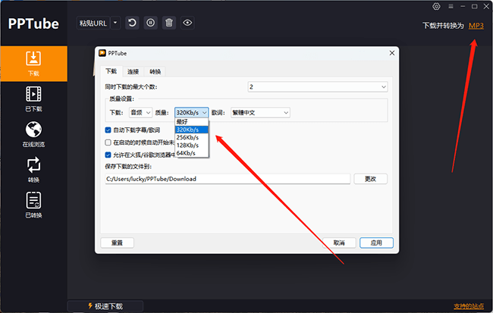Click the resume-all circular arrow icon
493x313 pixels.
coord(133,23)
